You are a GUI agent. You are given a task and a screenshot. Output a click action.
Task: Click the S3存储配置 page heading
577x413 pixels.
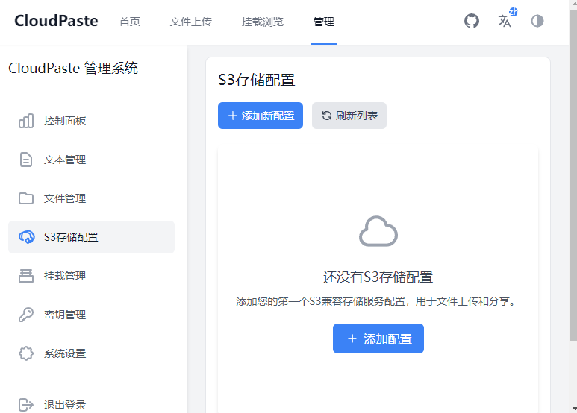click(257, 80)
